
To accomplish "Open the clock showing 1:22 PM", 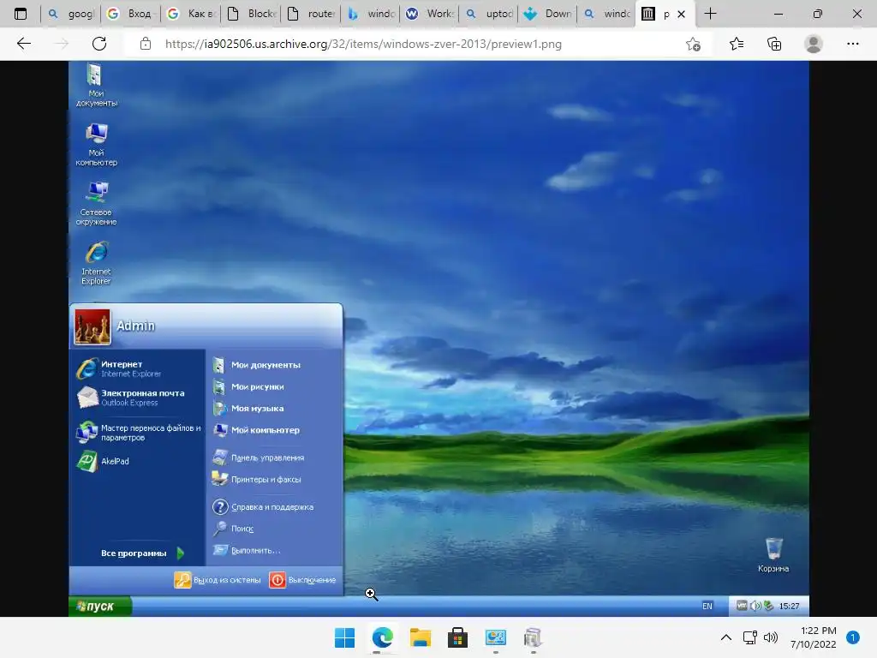I will [813, 637].
